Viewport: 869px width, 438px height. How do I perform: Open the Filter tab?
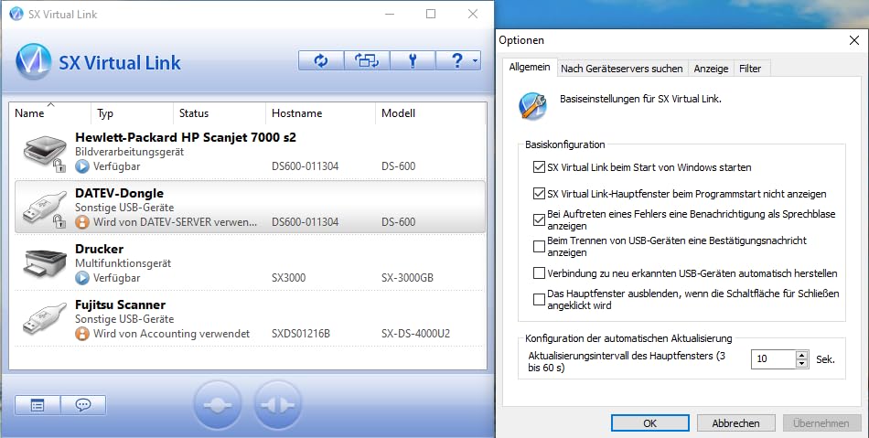point(749,69)
